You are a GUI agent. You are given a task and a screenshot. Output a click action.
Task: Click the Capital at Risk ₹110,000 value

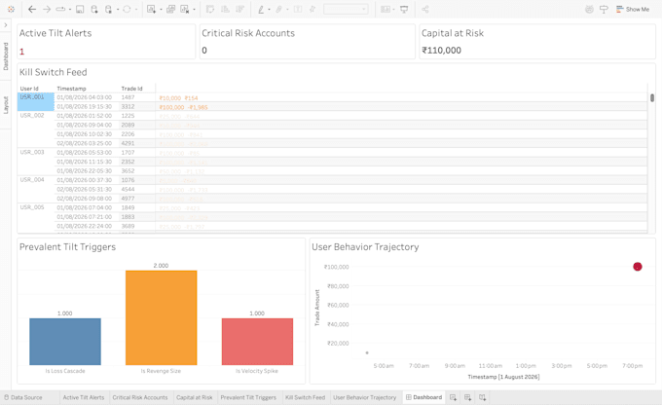pyautogui.click(x=441, y=51)
